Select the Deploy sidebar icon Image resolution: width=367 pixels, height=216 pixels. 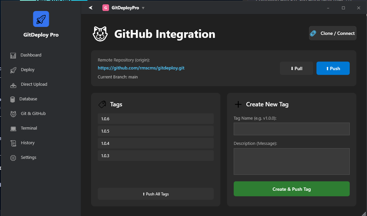coord(13,69)
